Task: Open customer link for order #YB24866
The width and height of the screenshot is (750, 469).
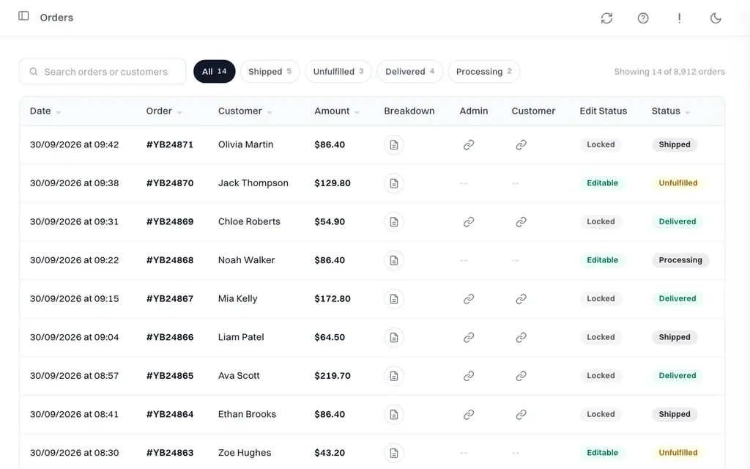Action: click(521, 337)
